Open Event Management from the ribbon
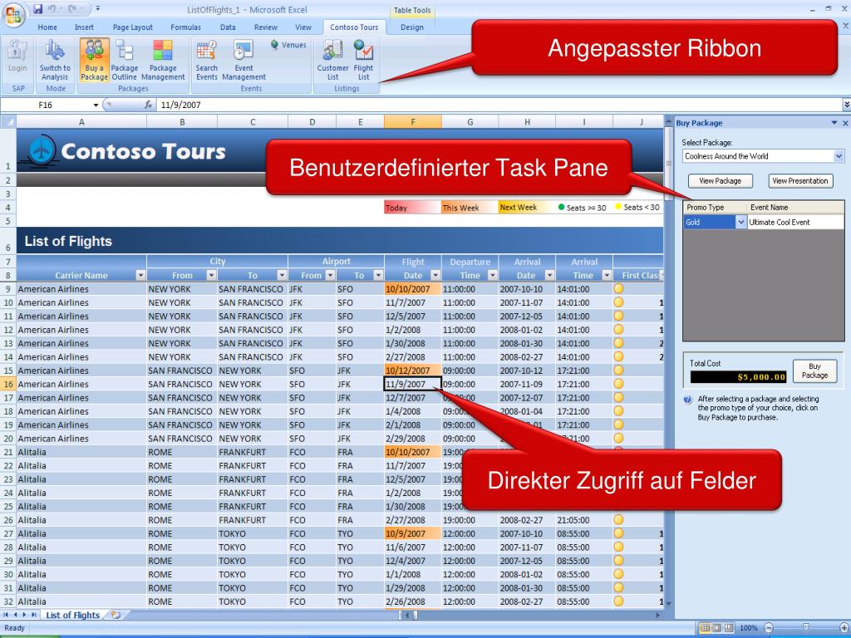This screenshot has height=638, width=851. (x=243, y=60)
